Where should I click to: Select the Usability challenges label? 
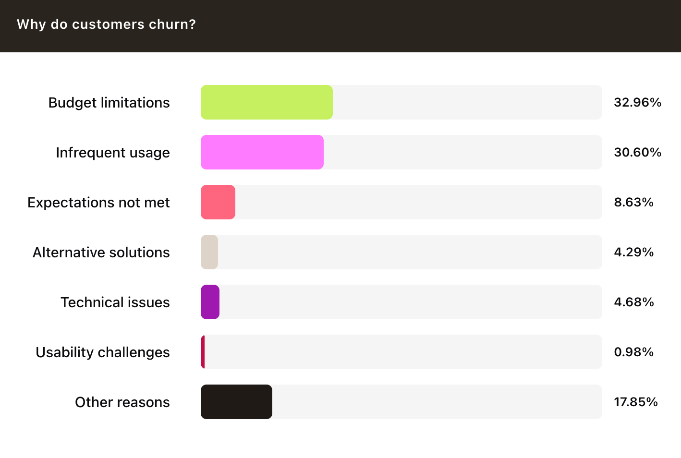(103, 352)
